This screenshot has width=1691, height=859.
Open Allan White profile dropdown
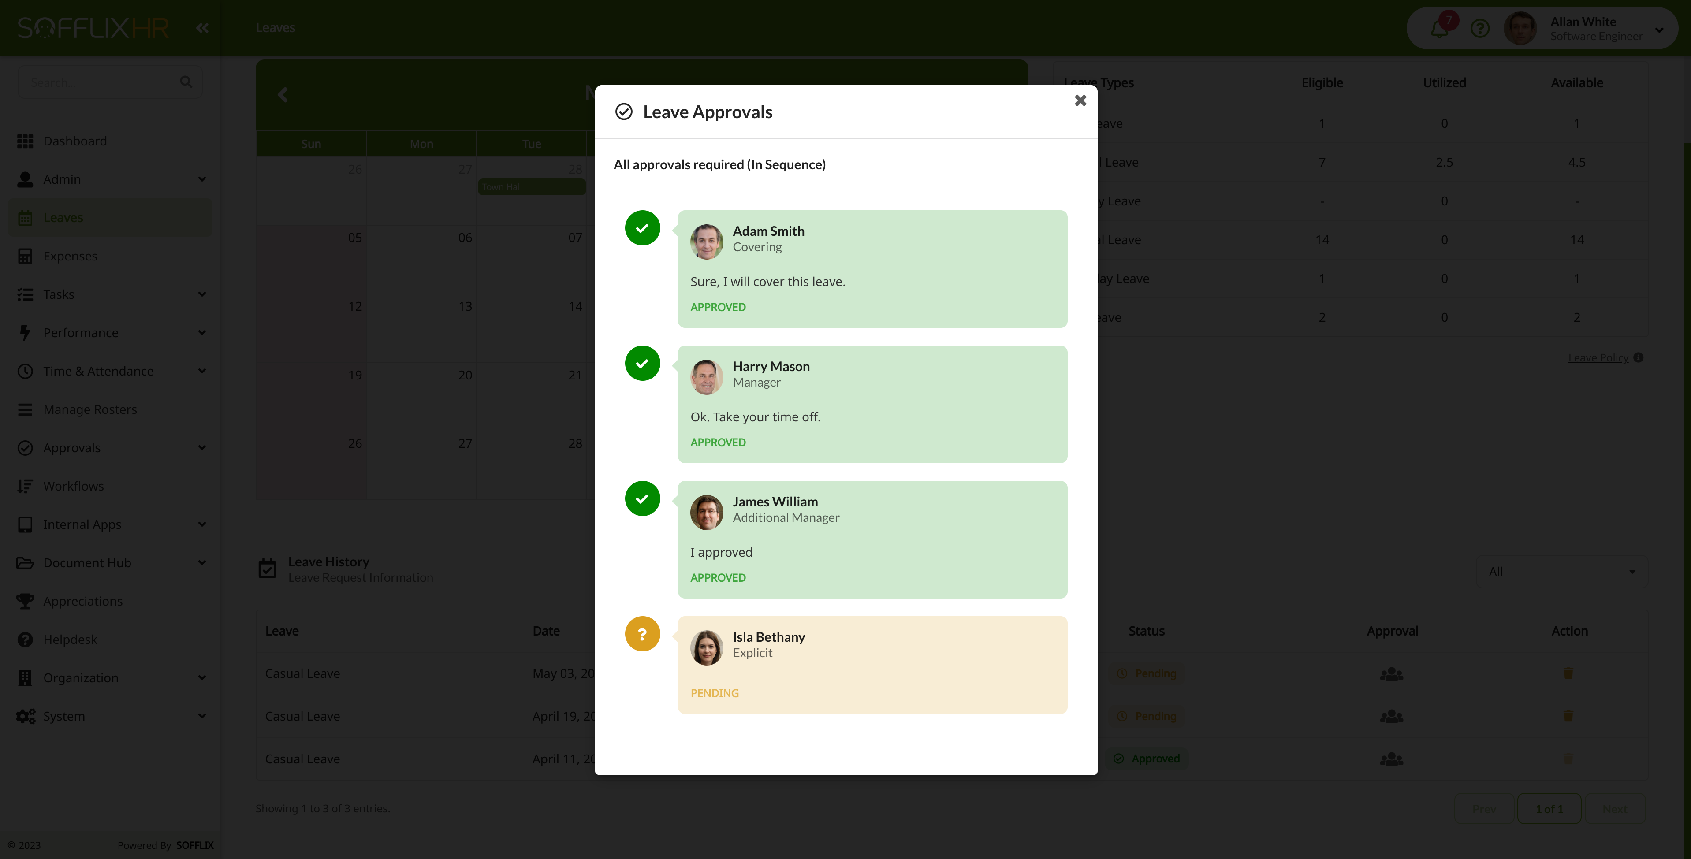click(1659, 30)
